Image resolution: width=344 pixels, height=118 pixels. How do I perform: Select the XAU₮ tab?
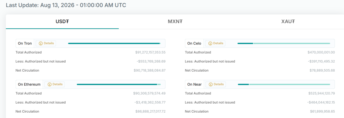pos(288,22)
